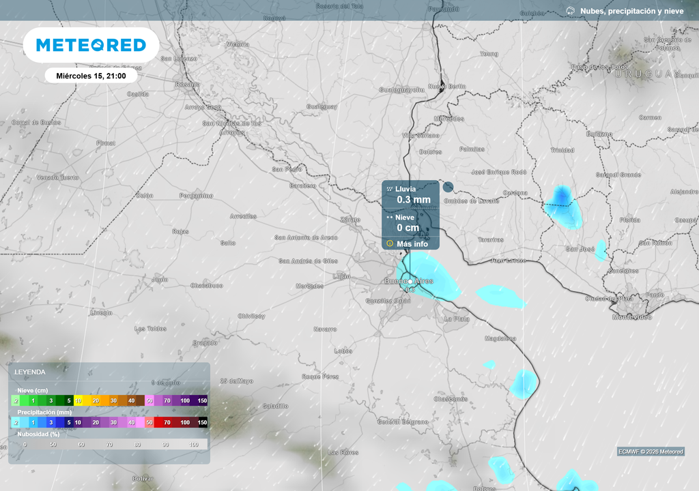This screenshot has width=699, height=491.
Task: Click the Magdalena city label
Action: point(500,339)
